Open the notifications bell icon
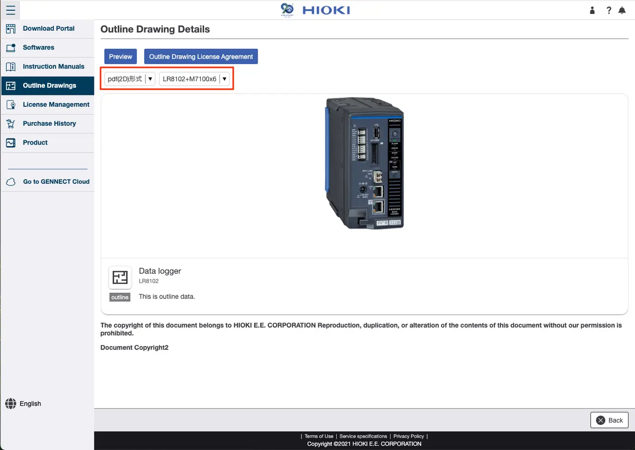This screenshot has width=635, height=450. pos(622,10)
